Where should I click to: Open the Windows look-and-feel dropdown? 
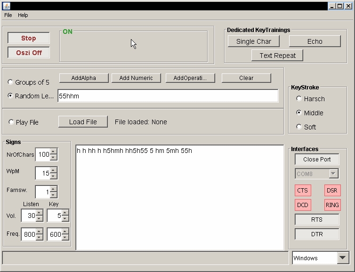(343, 258)
